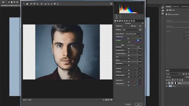Image resolution: width=189 pixels, height=106 pixels.
Task: Click the Красочность vibrance slider handle
Action: click(129, 82)
